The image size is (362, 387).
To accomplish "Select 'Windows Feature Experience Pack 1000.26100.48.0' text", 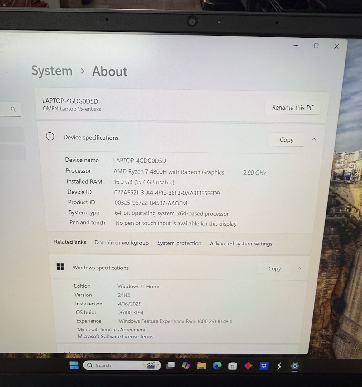I will click(175, 321).
